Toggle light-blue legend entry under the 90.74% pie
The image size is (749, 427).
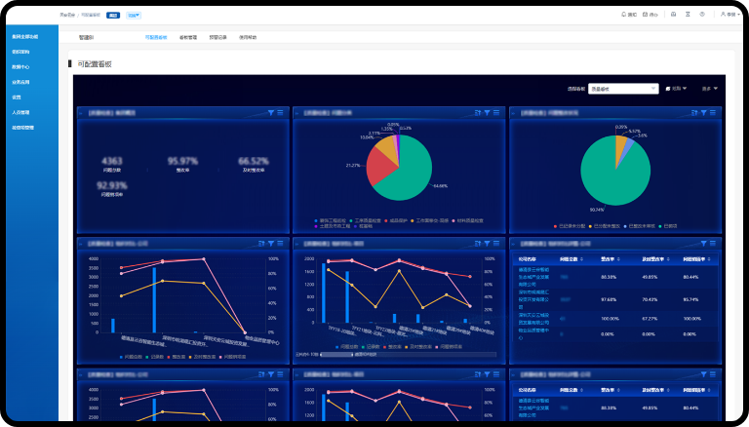(x=640, y=226)
